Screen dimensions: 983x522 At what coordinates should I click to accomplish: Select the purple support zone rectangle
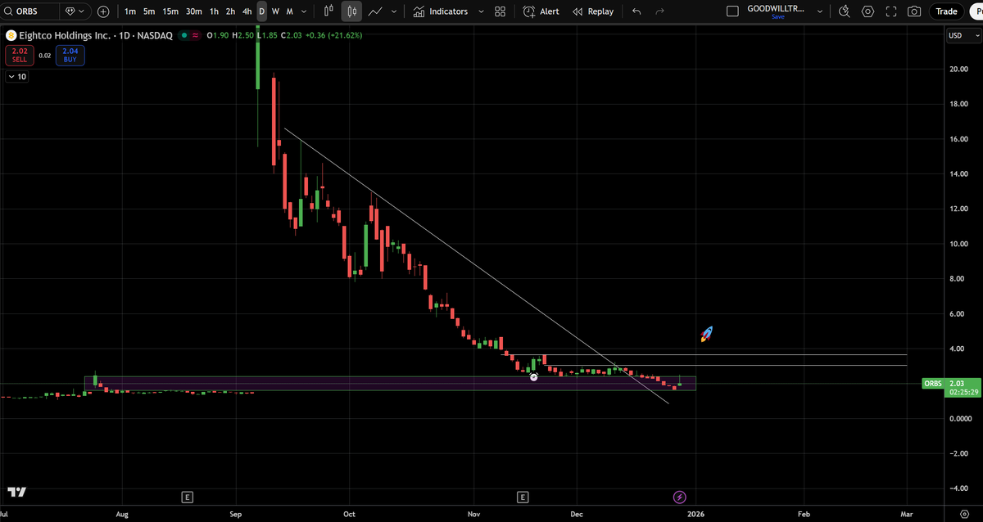[x=390, y=383]
